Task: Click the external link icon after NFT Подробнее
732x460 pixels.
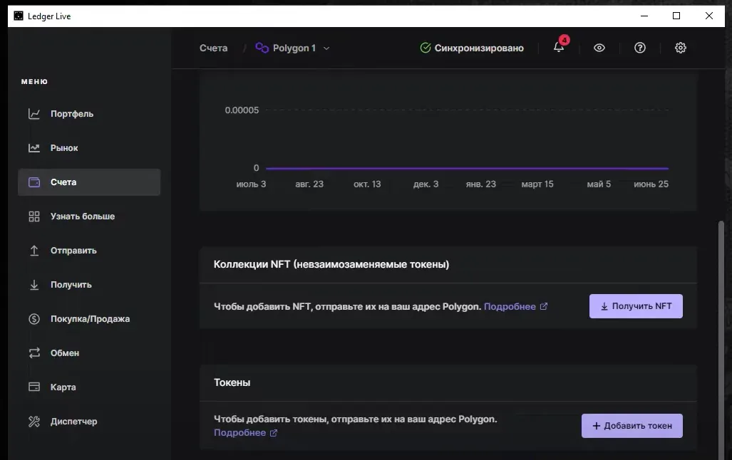Action: (544, 306)
